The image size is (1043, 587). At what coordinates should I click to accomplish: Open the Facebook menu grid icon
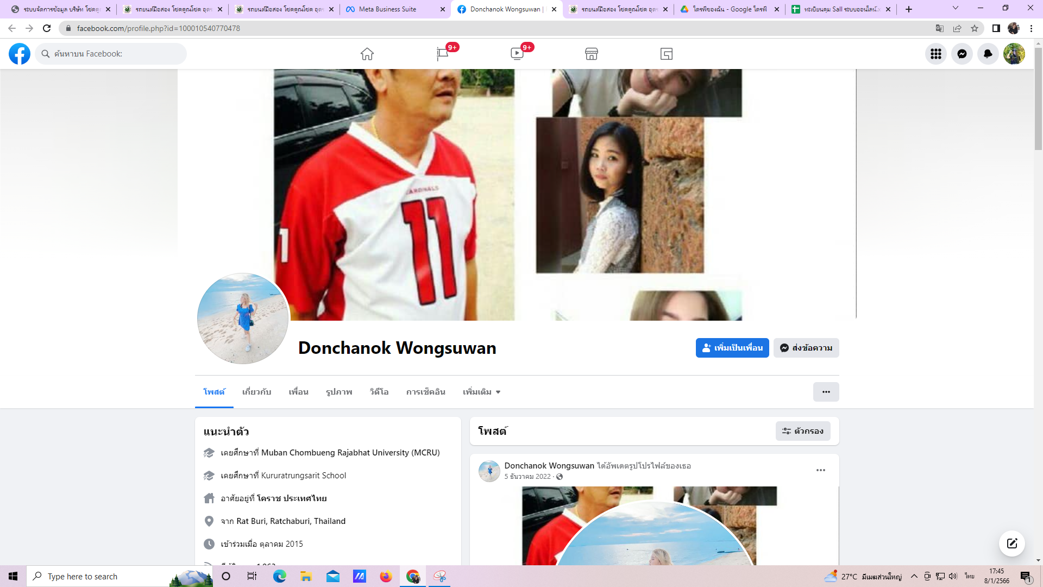point(935,54)
